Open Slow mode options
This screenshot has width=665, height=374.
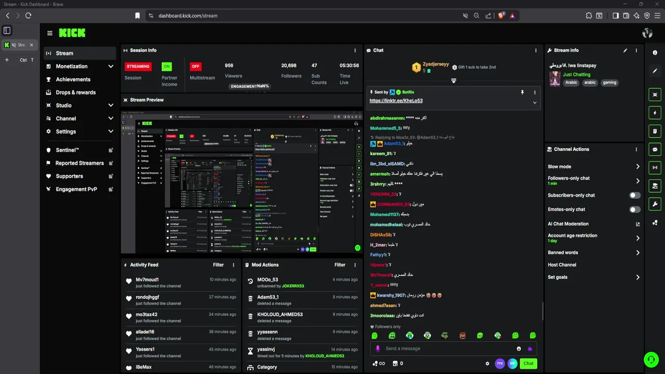594,167
